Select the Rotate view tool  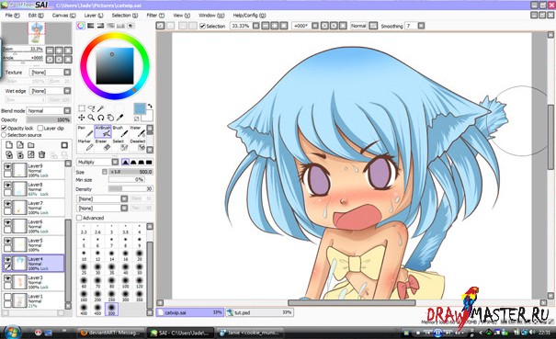tap(101, 118)
